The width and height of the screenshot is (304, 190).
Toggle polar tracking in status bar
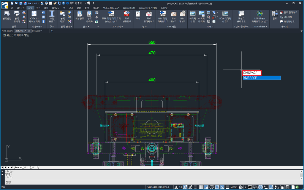(x=212, y=187)
